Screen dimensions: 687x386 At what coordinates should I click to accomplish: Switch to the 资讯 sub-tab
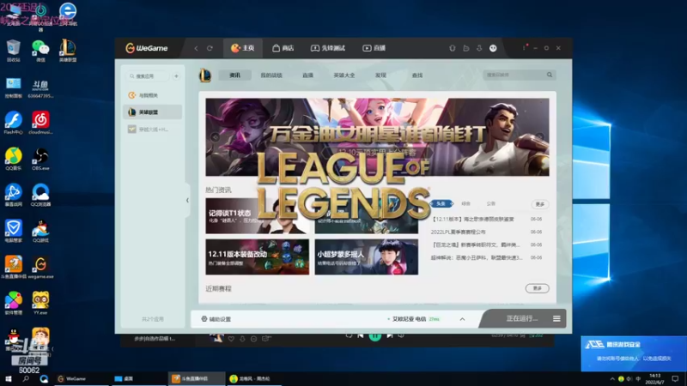234,75
